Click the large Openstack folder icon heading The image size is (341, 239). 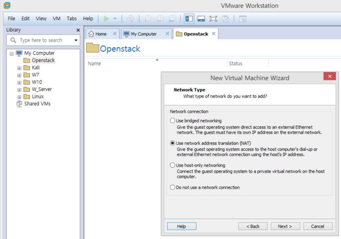92,48
